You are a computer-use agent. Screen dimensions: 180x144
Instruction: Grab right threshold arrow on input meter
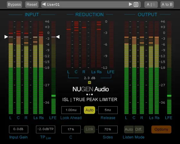[x=58, y=37]
